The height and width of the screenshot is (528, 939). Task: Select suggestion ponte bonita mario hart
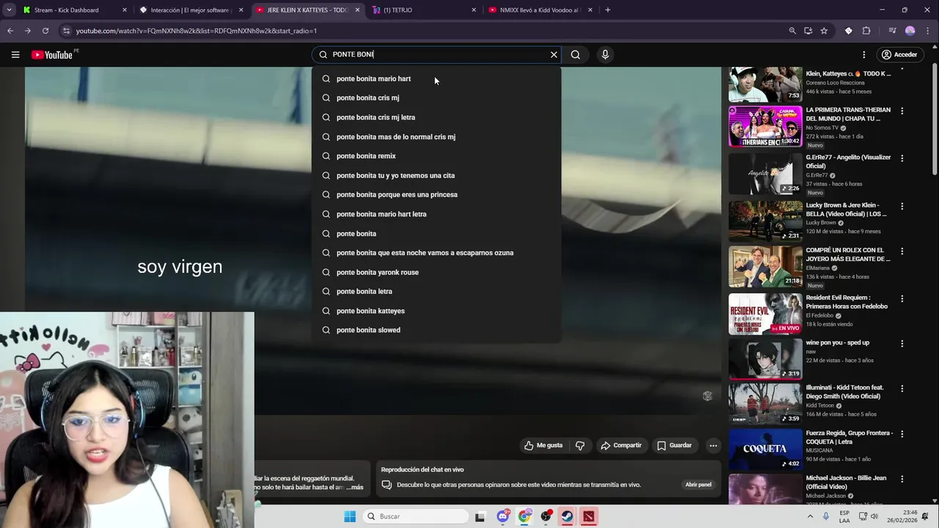pyautogui.click(x=436, y=78)
